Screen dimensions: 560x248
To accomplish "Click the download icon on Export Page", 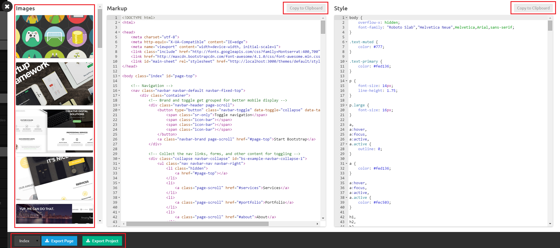I will [x=47, y=241].
